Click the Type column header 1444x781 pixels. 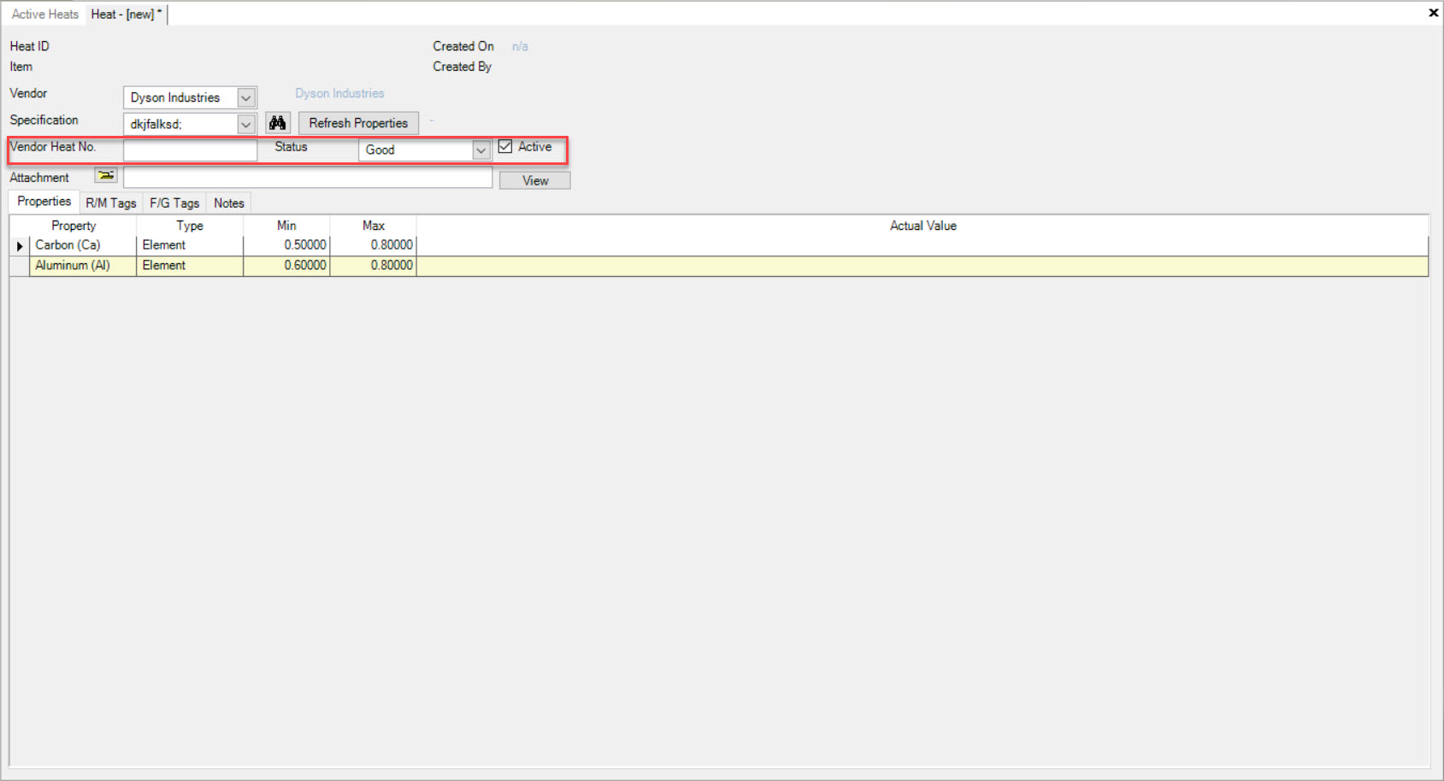click(190, 226)
